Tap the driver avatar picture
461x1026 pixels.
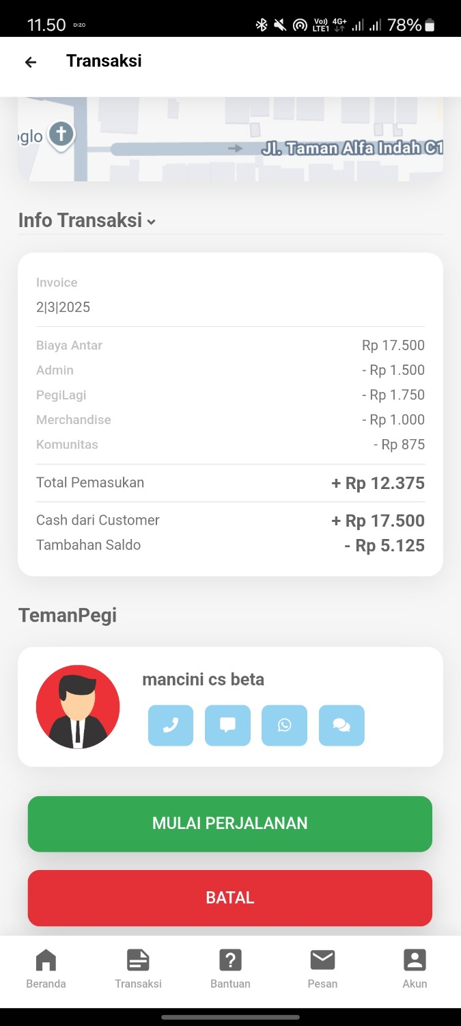[78, 707]
